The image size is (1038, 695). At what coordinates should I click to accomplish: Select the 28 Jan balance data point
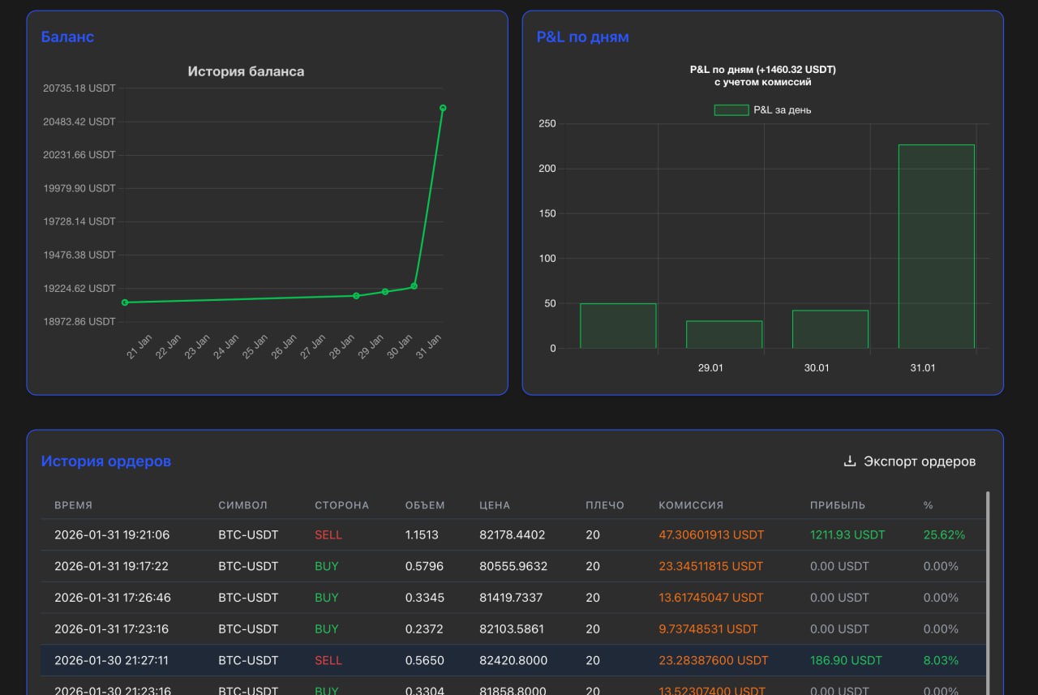(356, 296)
